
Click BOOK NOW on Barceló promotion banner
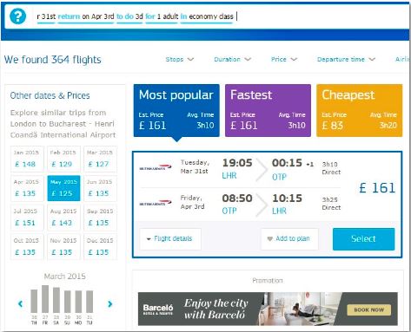click(369, 309)
